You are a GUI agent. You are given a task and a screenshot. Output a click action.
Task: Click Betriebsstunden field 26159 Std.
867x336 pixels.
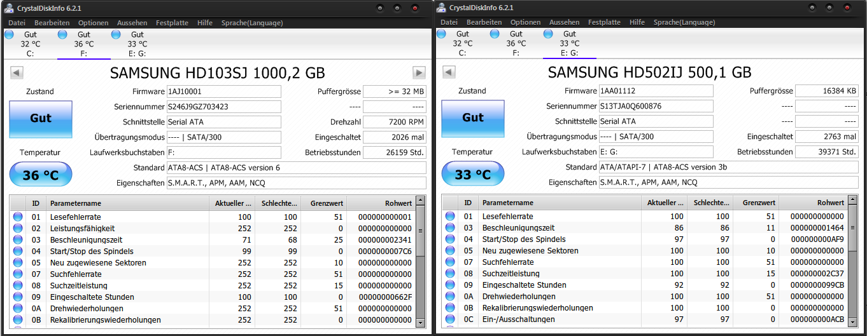click(395, 152)
